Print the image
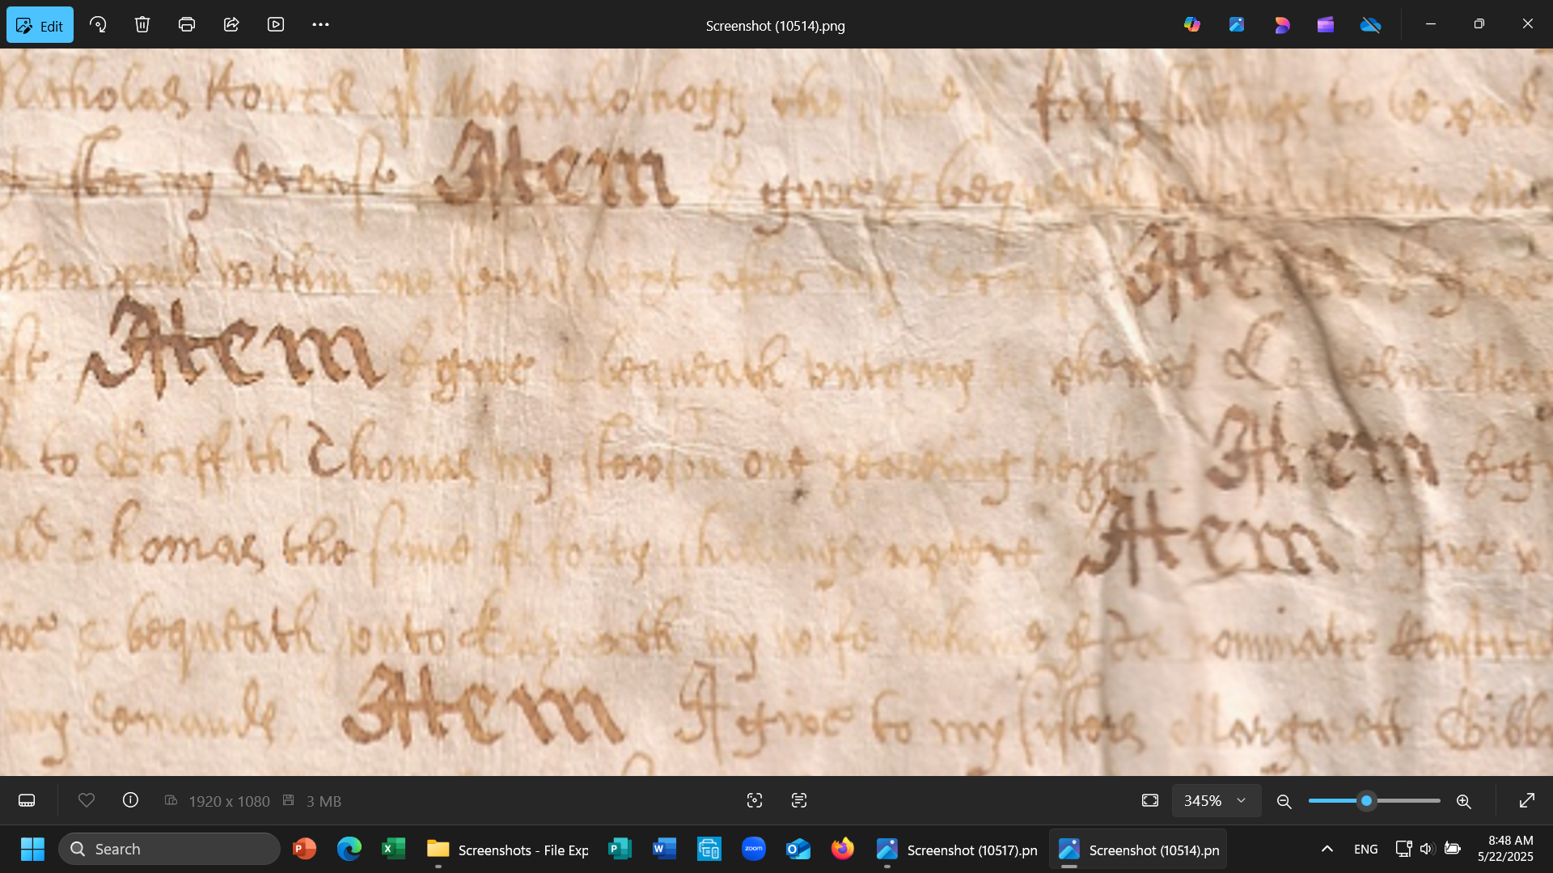Viewport: 1553px width, 873px height. coord(187,24)
